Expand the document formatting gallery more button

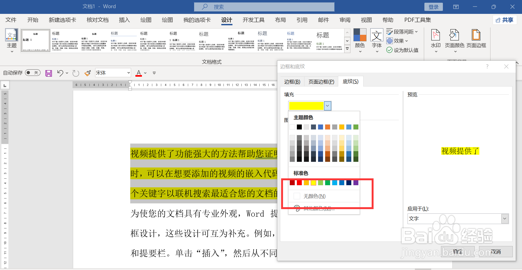[x=347, y=49]
